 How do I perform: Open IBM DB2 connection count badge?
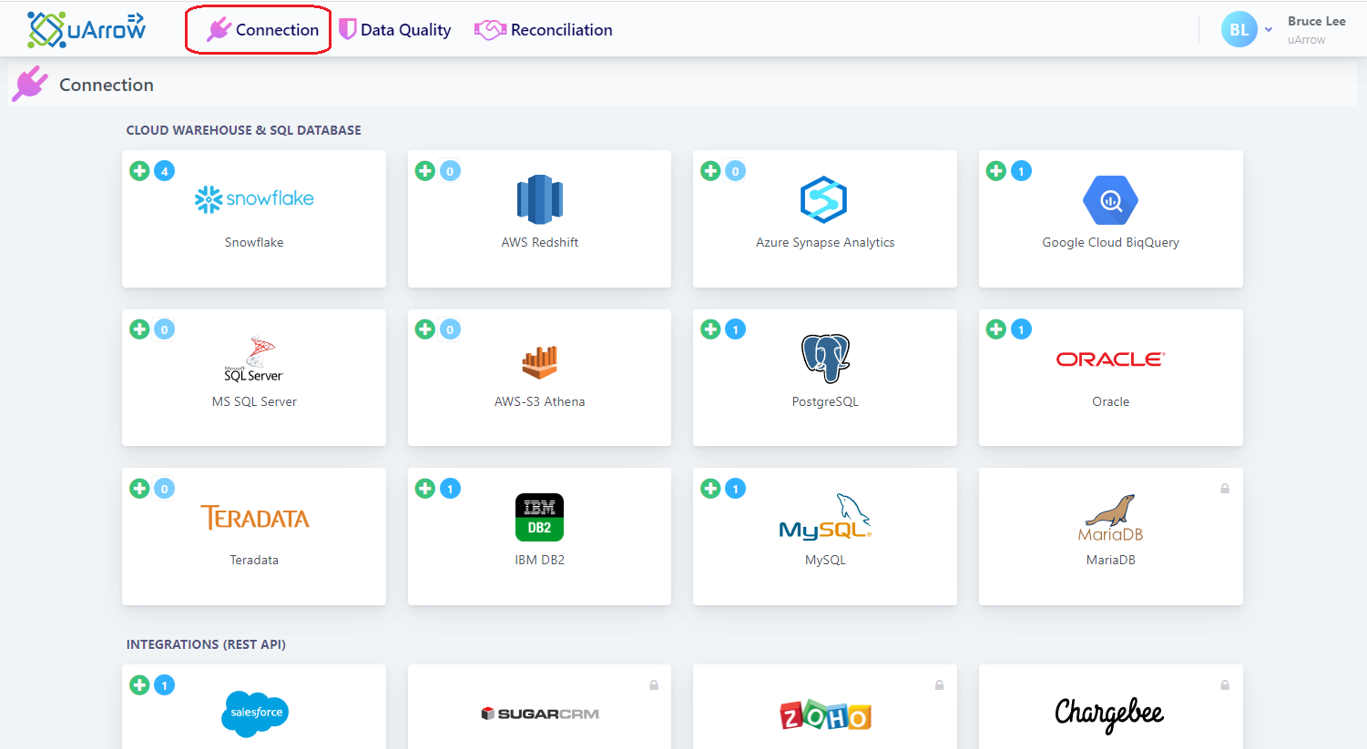point(451,489)
